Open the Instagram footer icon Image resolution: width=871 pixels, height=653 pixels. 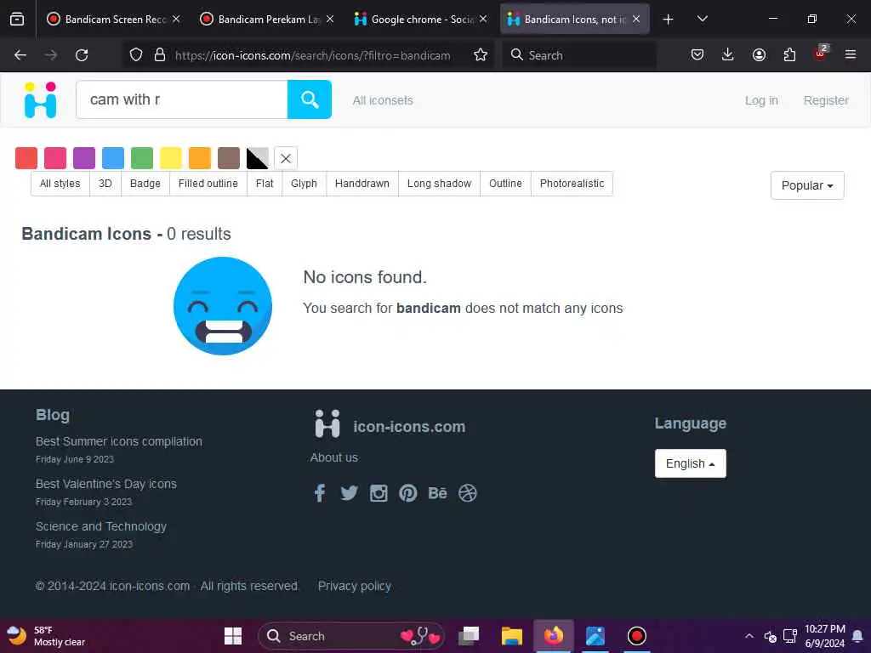tap(379, 493)
